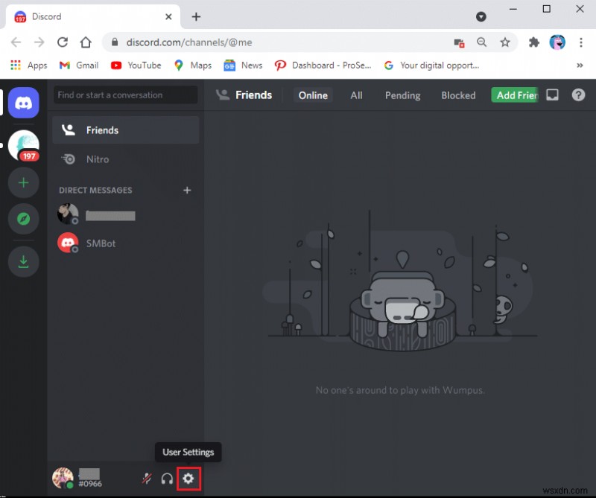The image size is (596, 498).
Task: Start a new DM via Direct Messages plus
Action: (187, 190)
